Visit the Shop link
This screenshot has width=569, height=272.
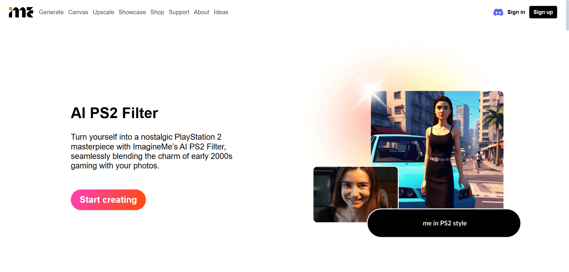[157, 12]
